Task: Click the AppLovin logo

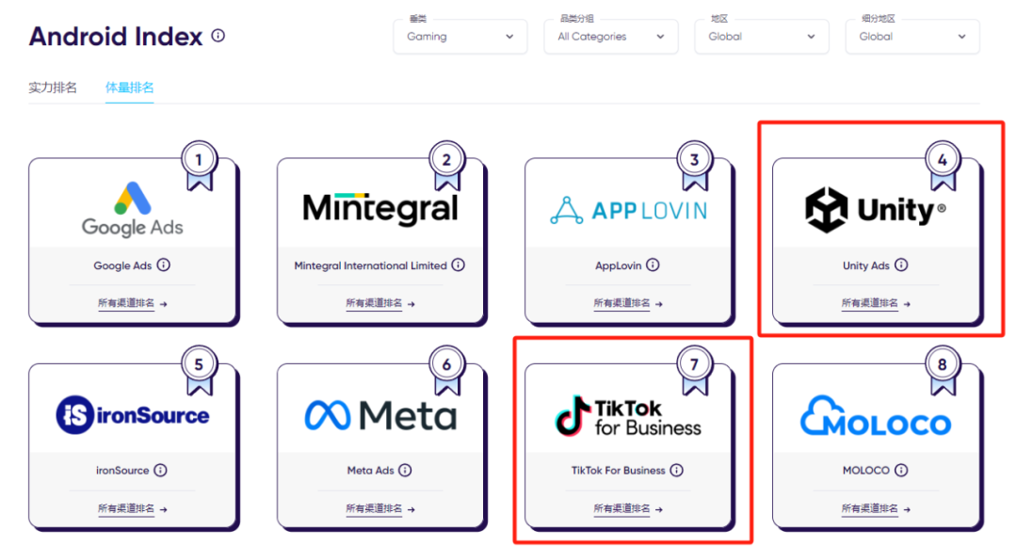Action: click(628, 210)
